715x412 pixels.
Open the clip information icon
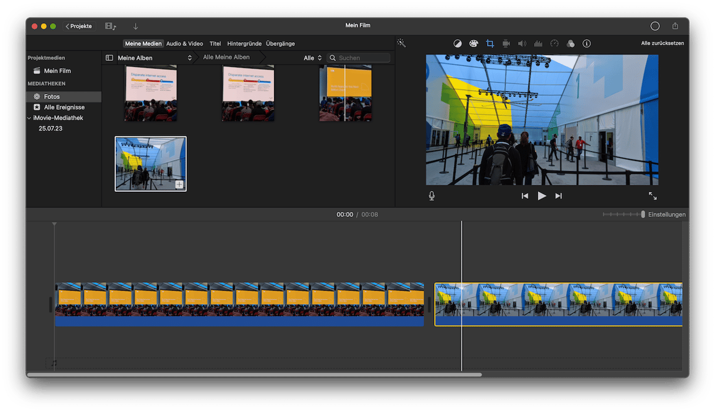(586, 43)
